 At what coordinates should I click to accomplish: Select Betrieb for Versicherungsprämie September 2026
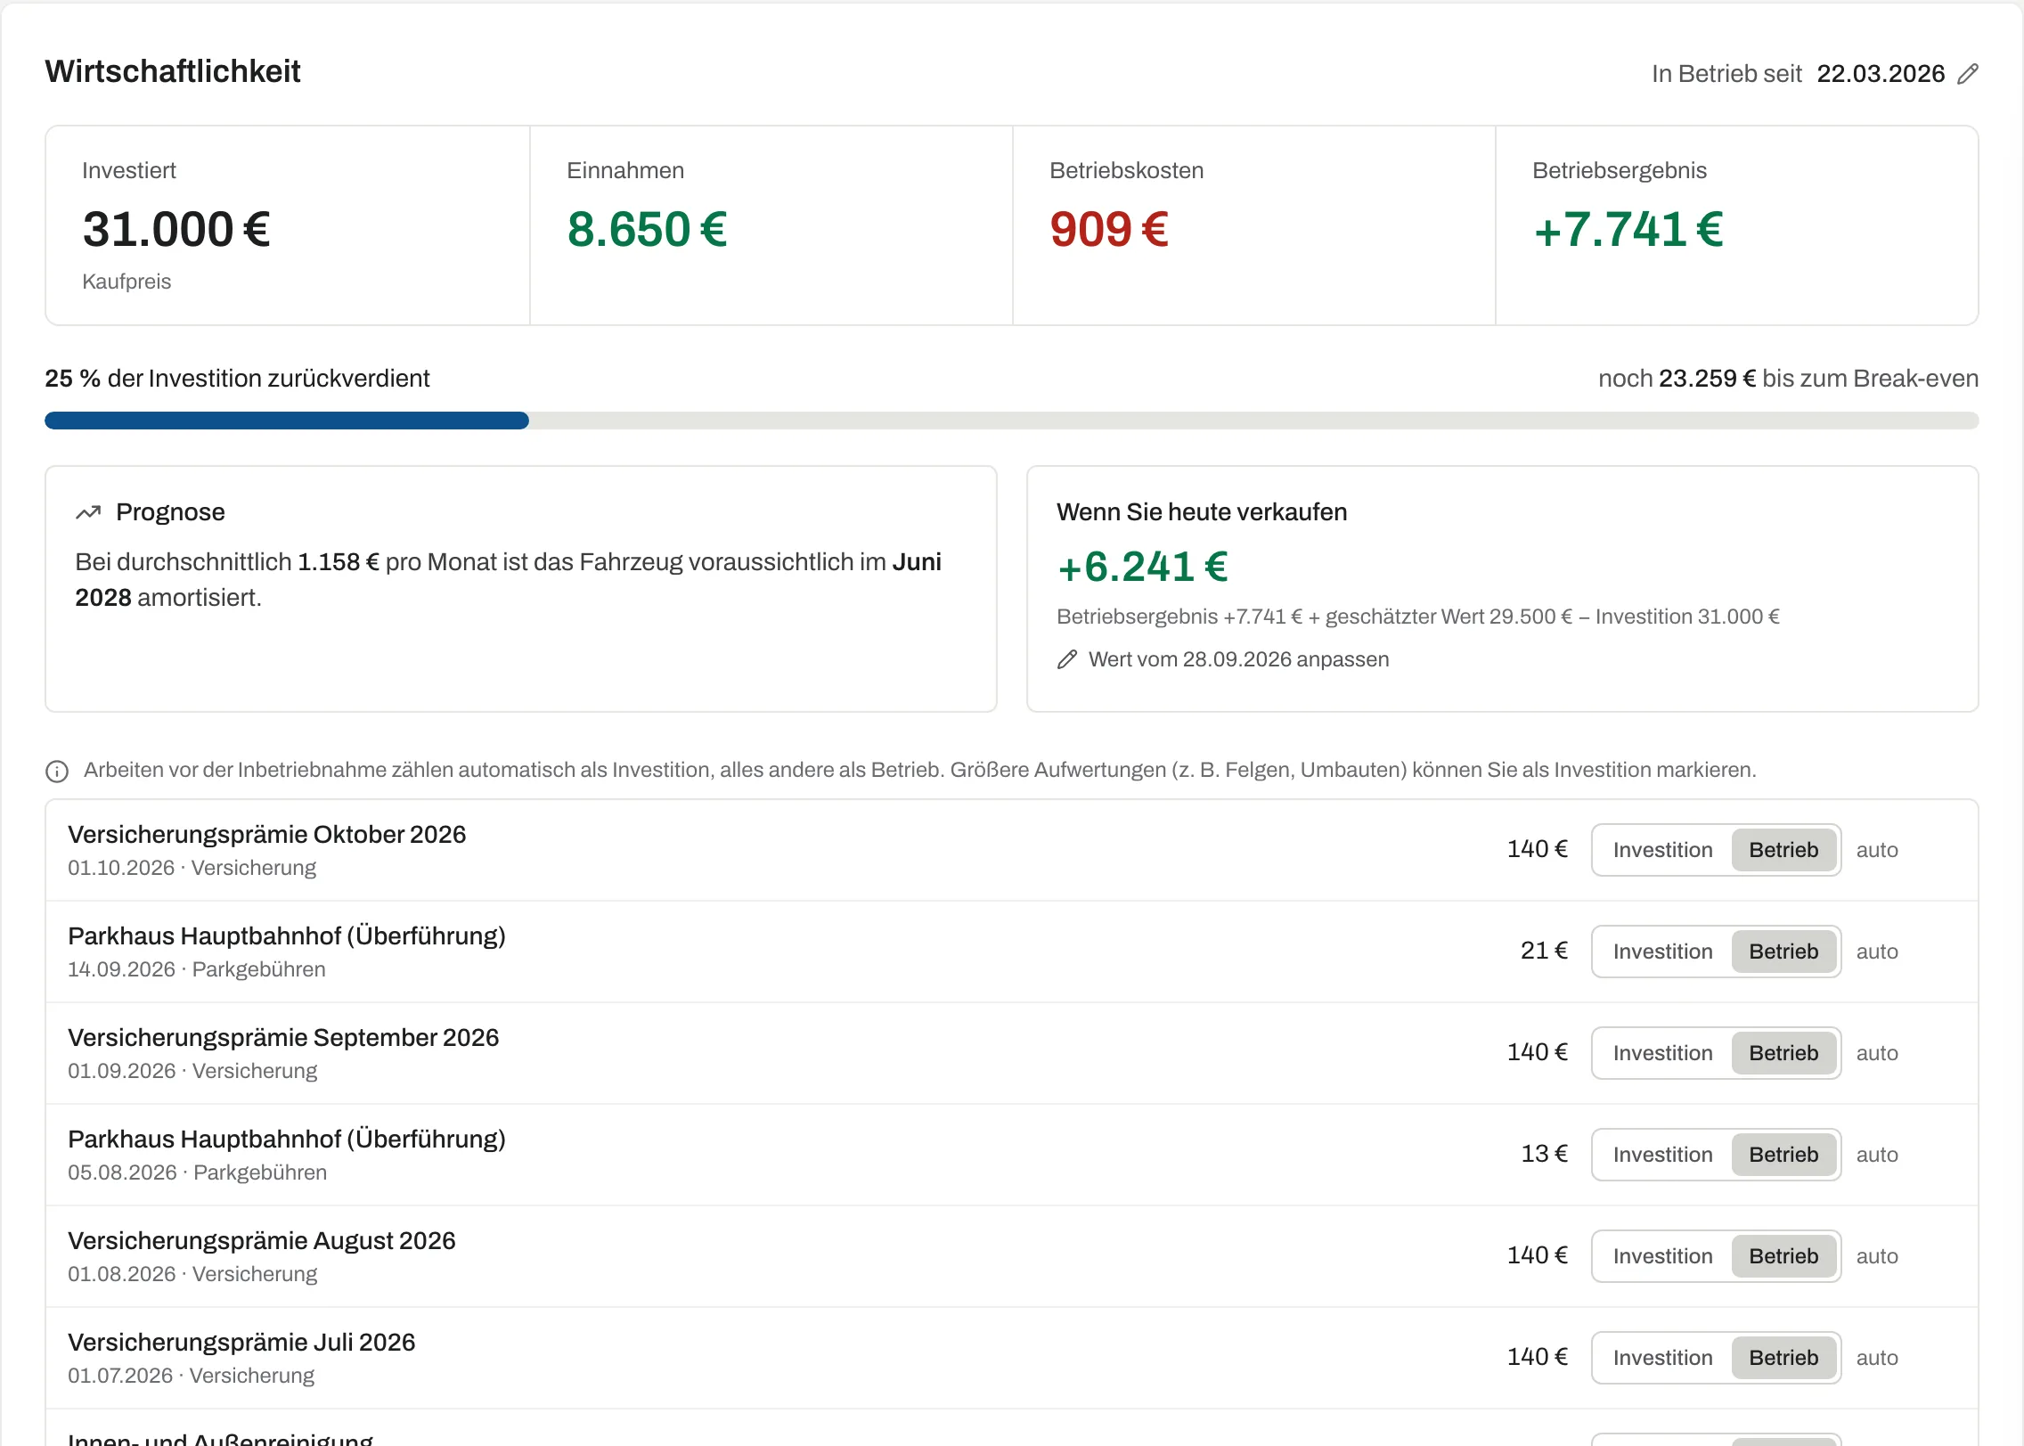click(1783, 1053)
